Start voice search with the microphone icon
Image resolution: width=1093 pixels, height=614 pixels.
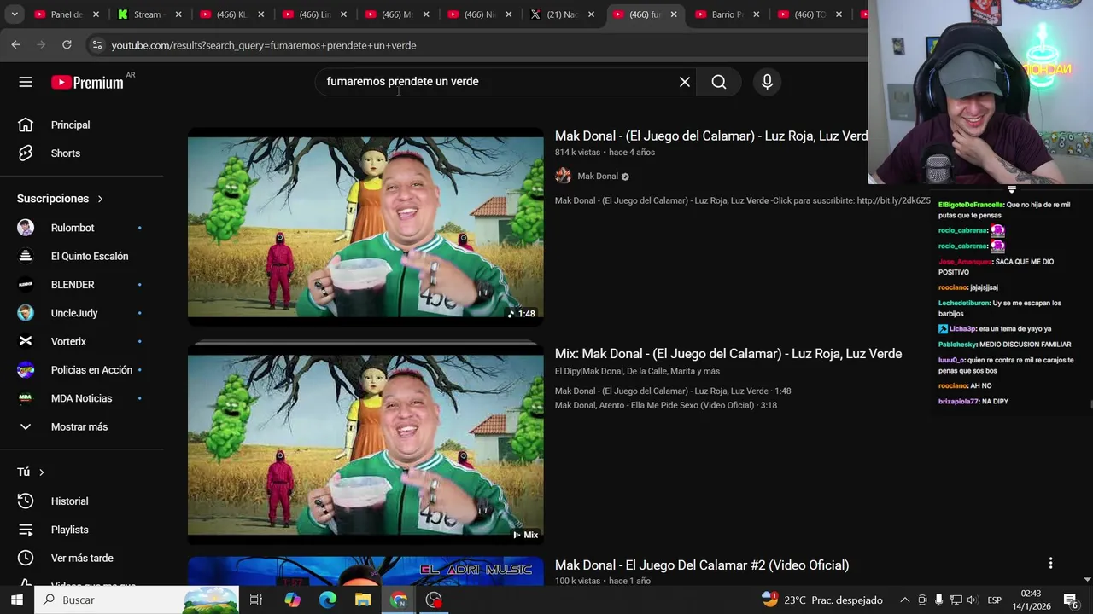pos(767,82)
